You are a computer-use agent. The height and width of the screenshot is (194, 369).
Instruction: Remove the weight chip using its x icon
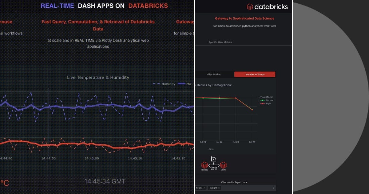[219, 188]
